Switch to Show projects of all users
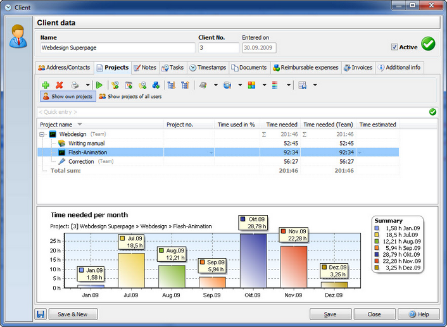This screenshot has width=447, height=327. pos(130,97)
